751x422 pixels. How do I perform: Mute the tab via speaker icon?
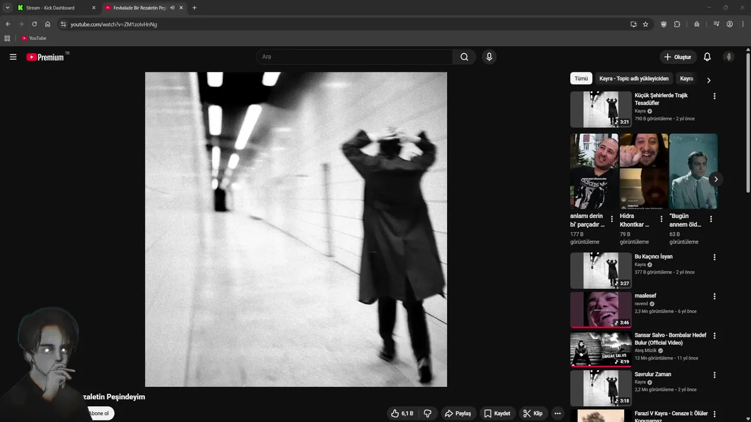(x=172, y=8)
